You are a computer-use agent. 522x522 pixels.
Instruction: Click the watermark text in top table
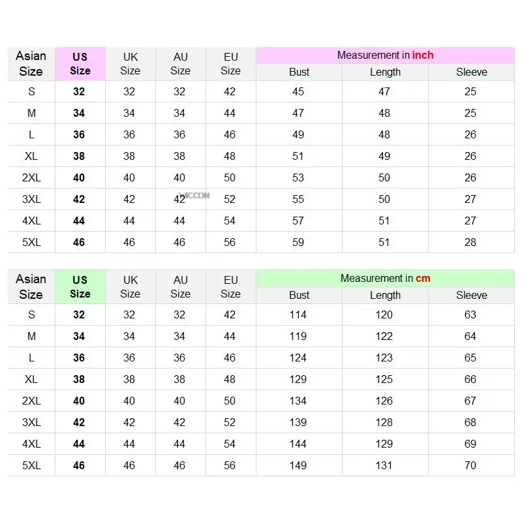194,194
